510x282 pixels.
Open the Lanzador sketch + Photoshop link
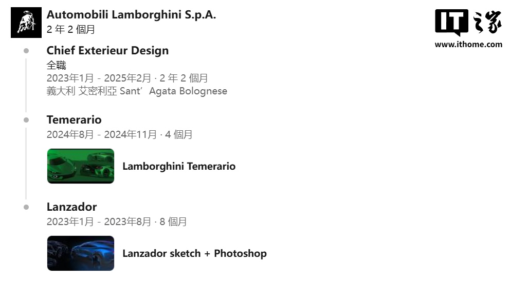[194, 253]
